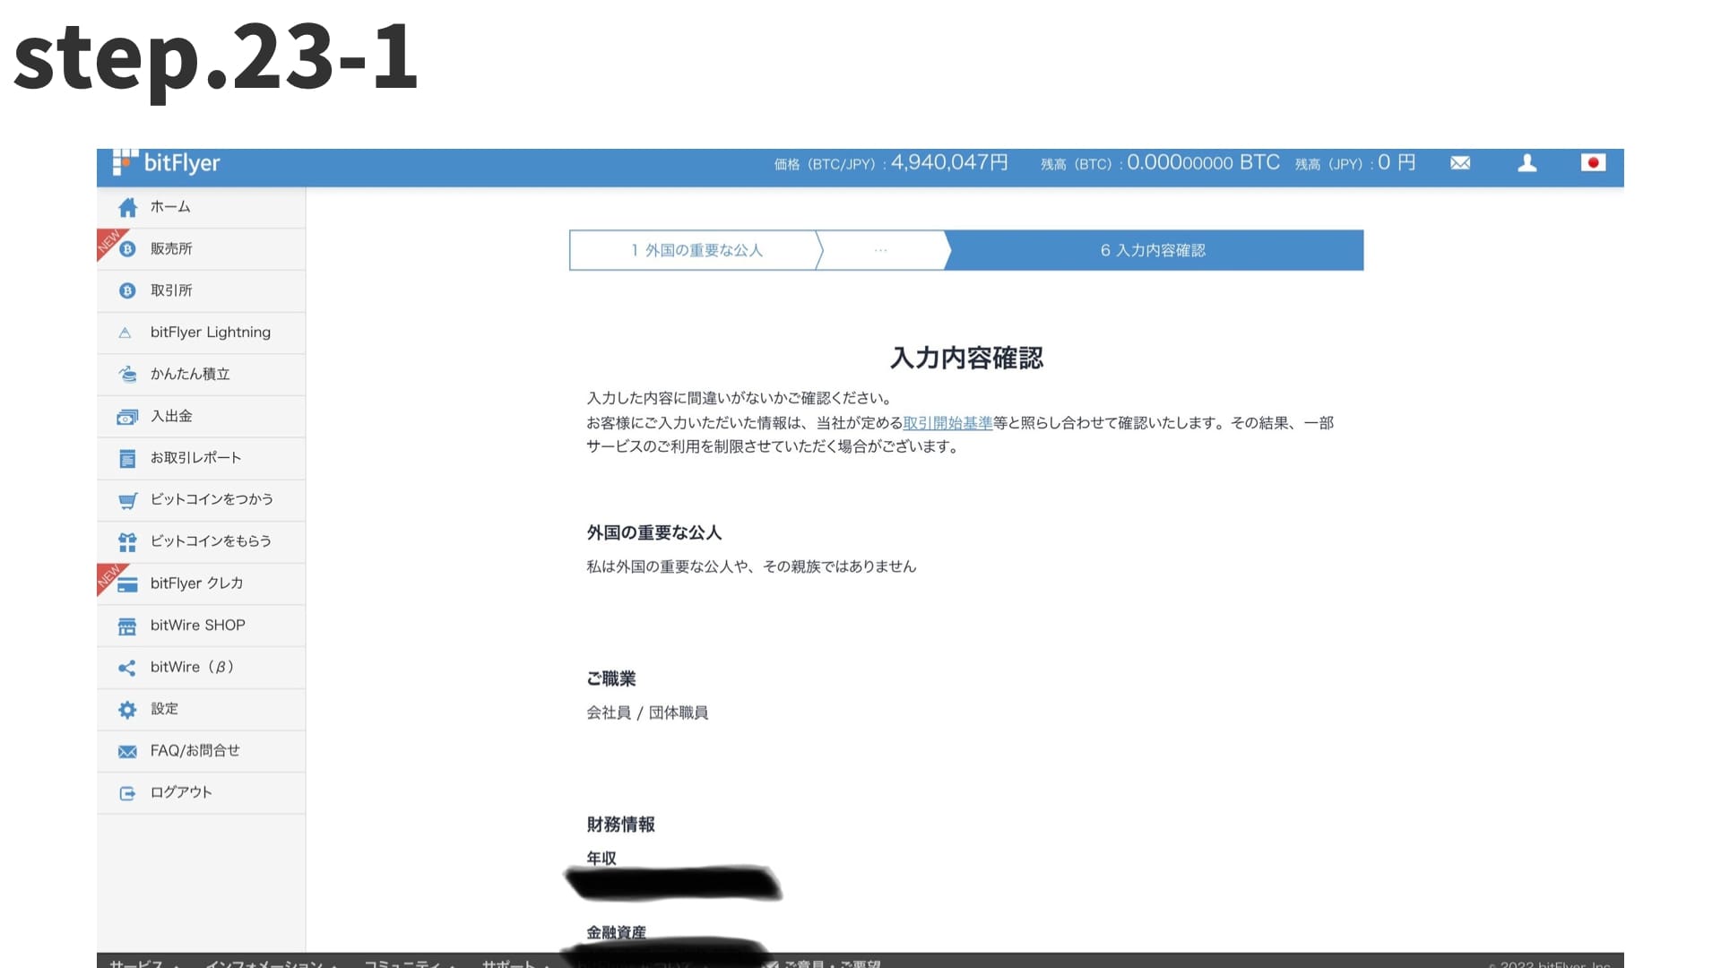Select the Japanese flag language icon
1721x968 pixels.
tap(1594, 164)
